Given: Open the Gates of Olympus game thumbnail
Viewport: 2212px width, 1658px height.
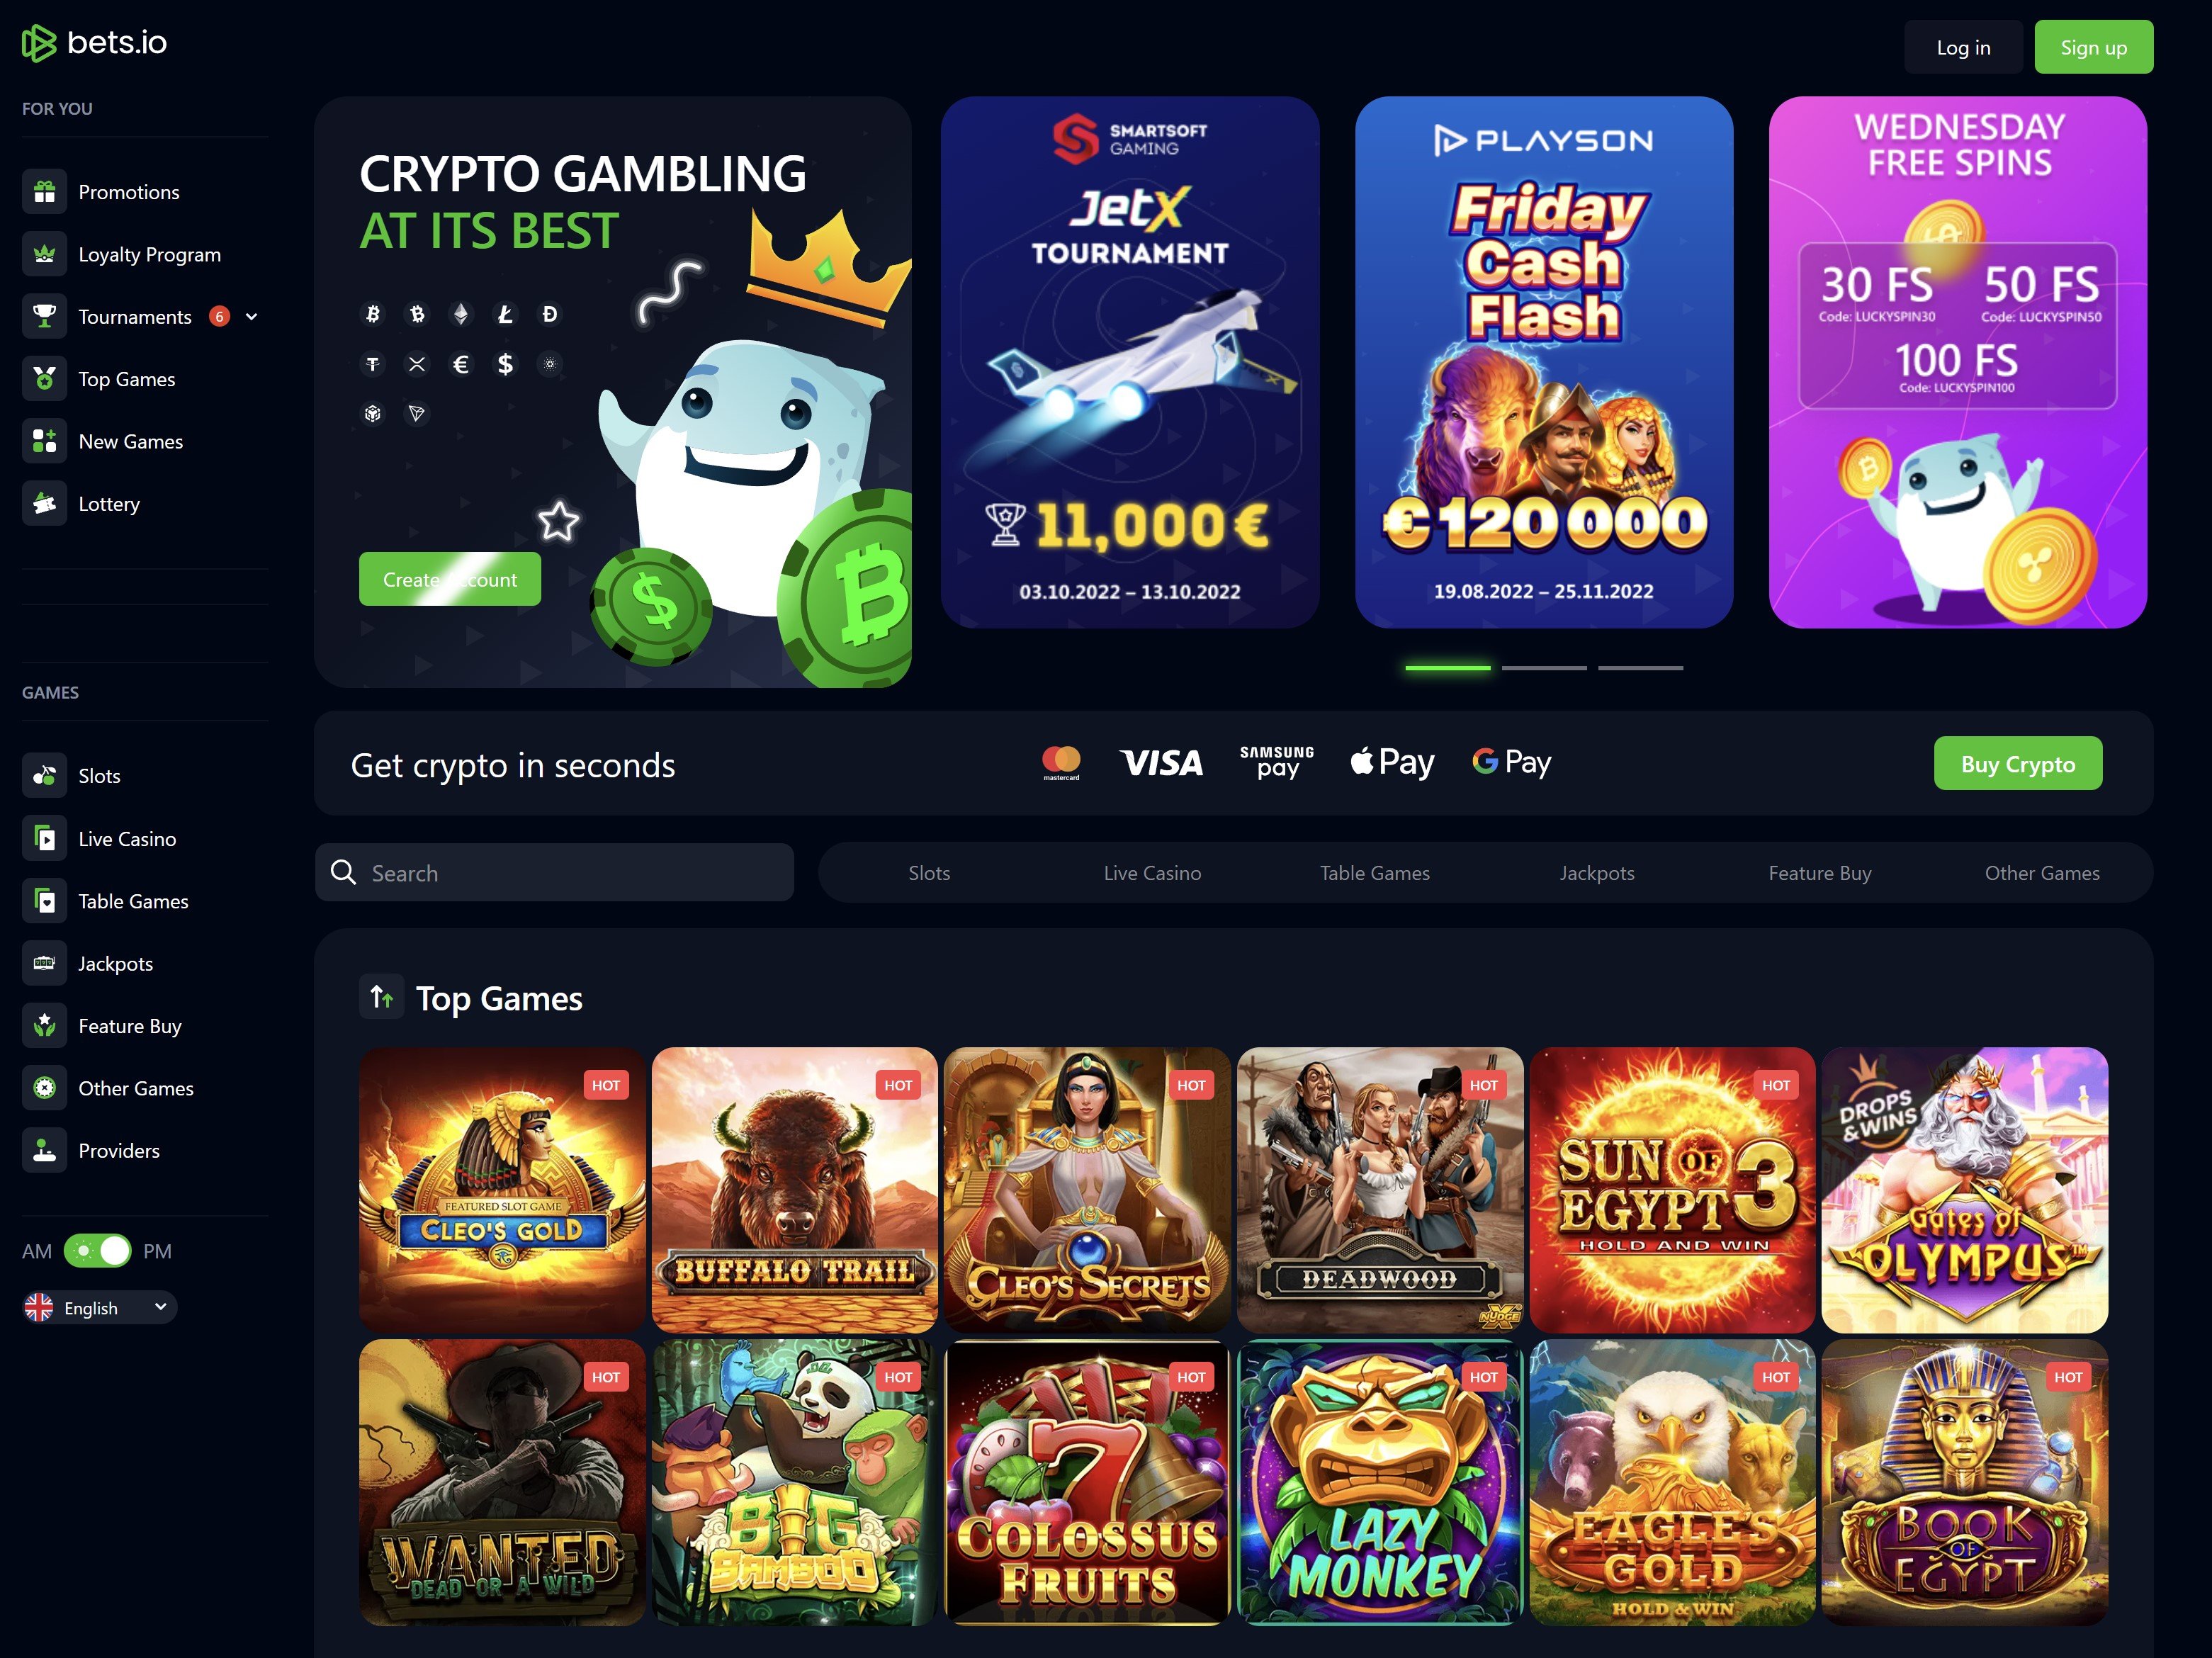Looking at the screenshot, I should click(1964, 1190).
